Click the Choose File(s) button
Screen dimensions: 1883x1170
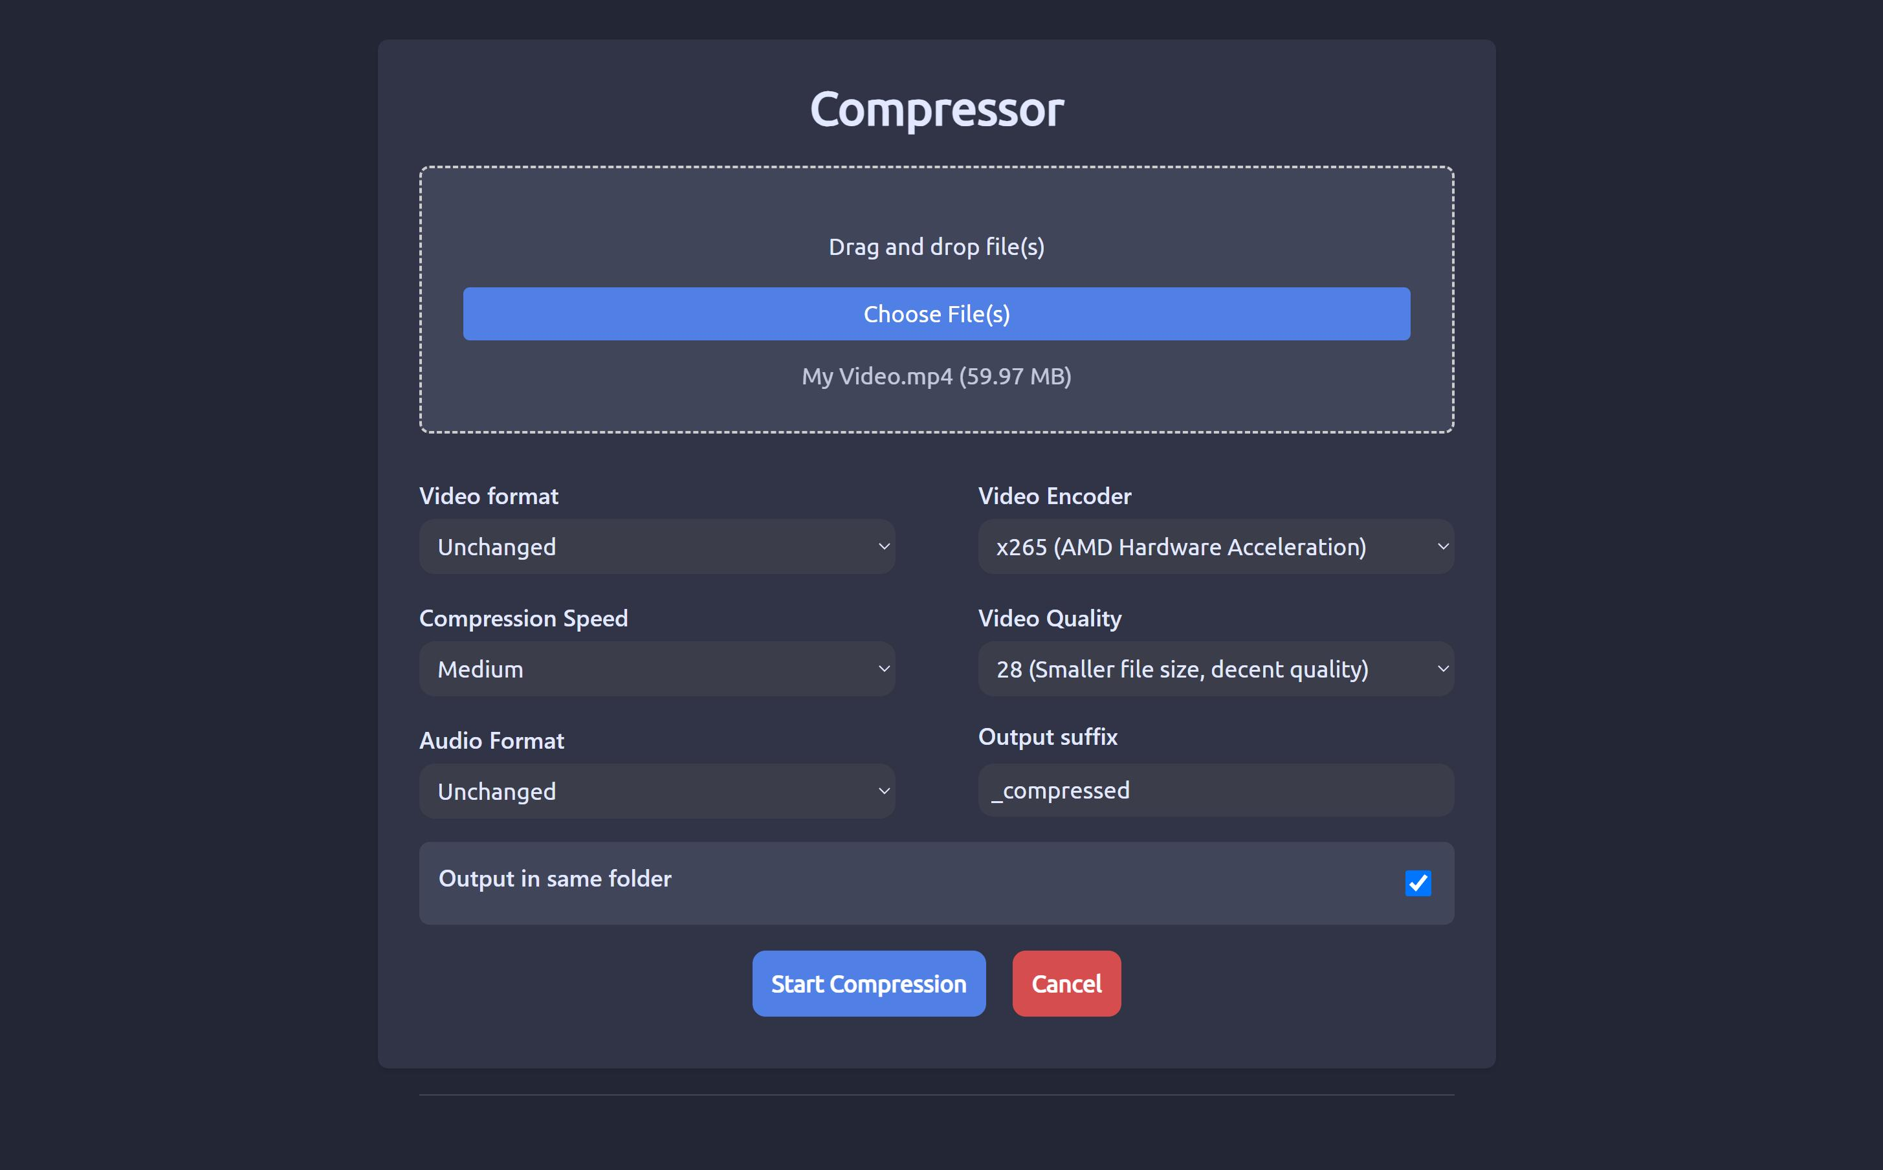(x=936, y=313)
